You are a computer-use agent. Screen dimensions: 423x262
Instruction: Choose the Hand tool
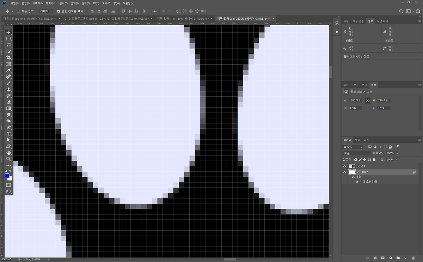point(9,153)
